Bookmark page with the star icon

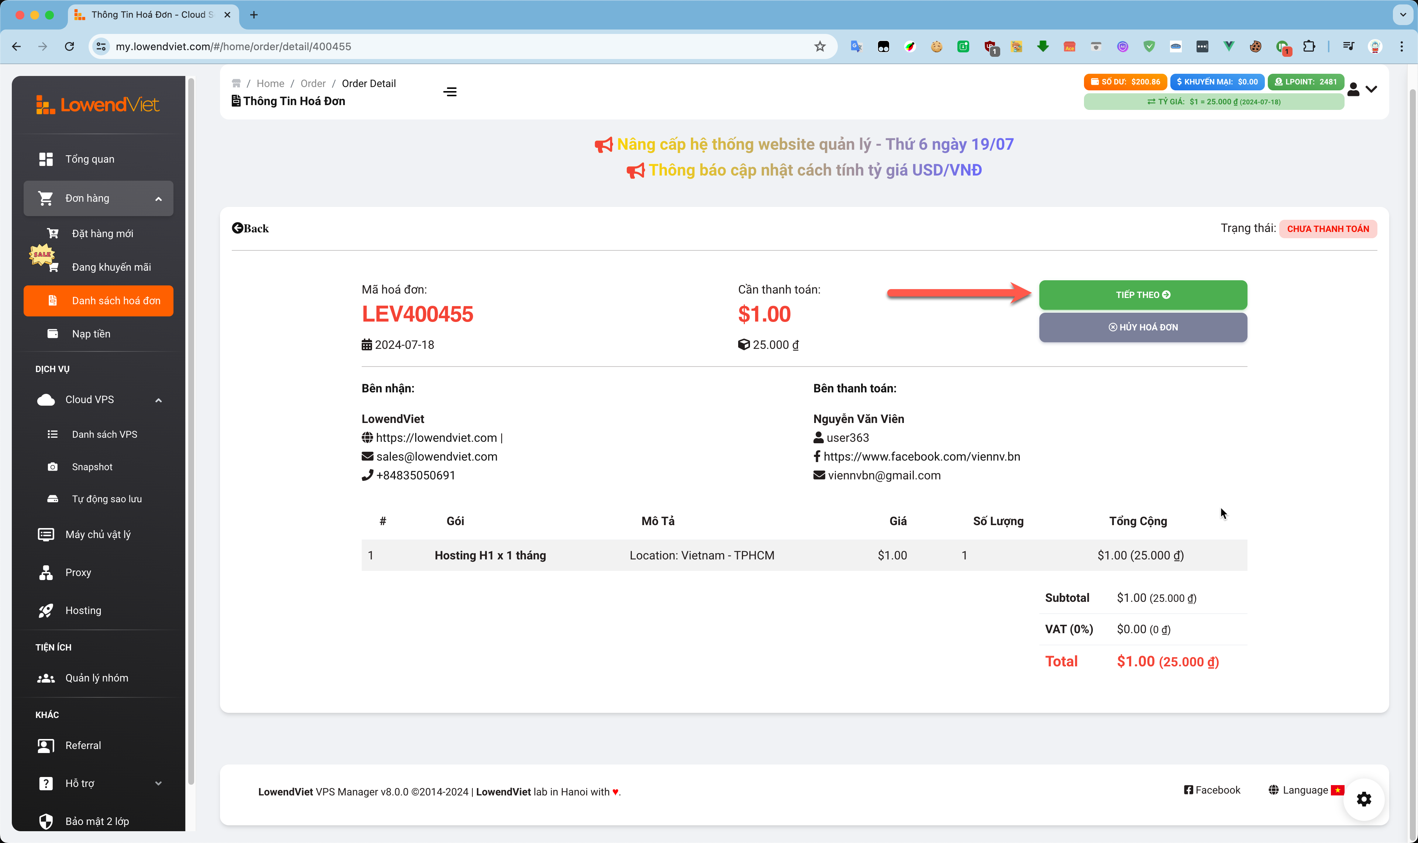pos(819,46)
